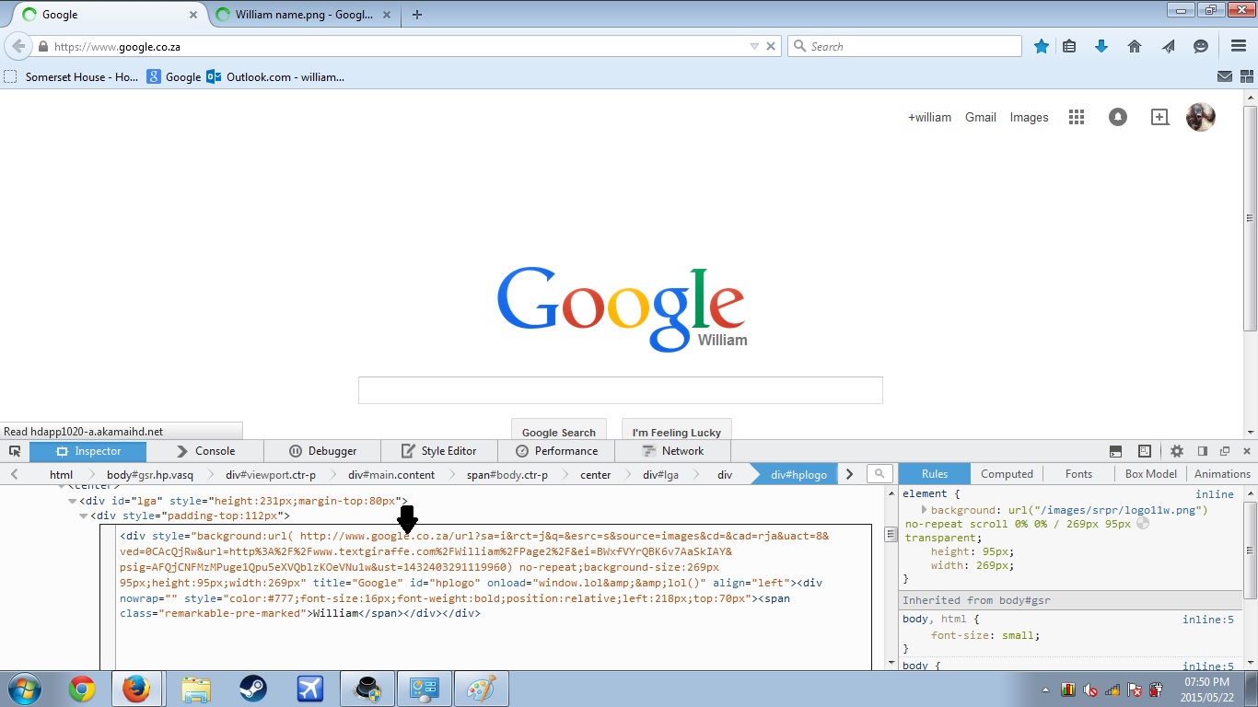This screenshot has height=707, width=1258.
Task: Go to the Firefox home page icon
Action: point(1135,46)
